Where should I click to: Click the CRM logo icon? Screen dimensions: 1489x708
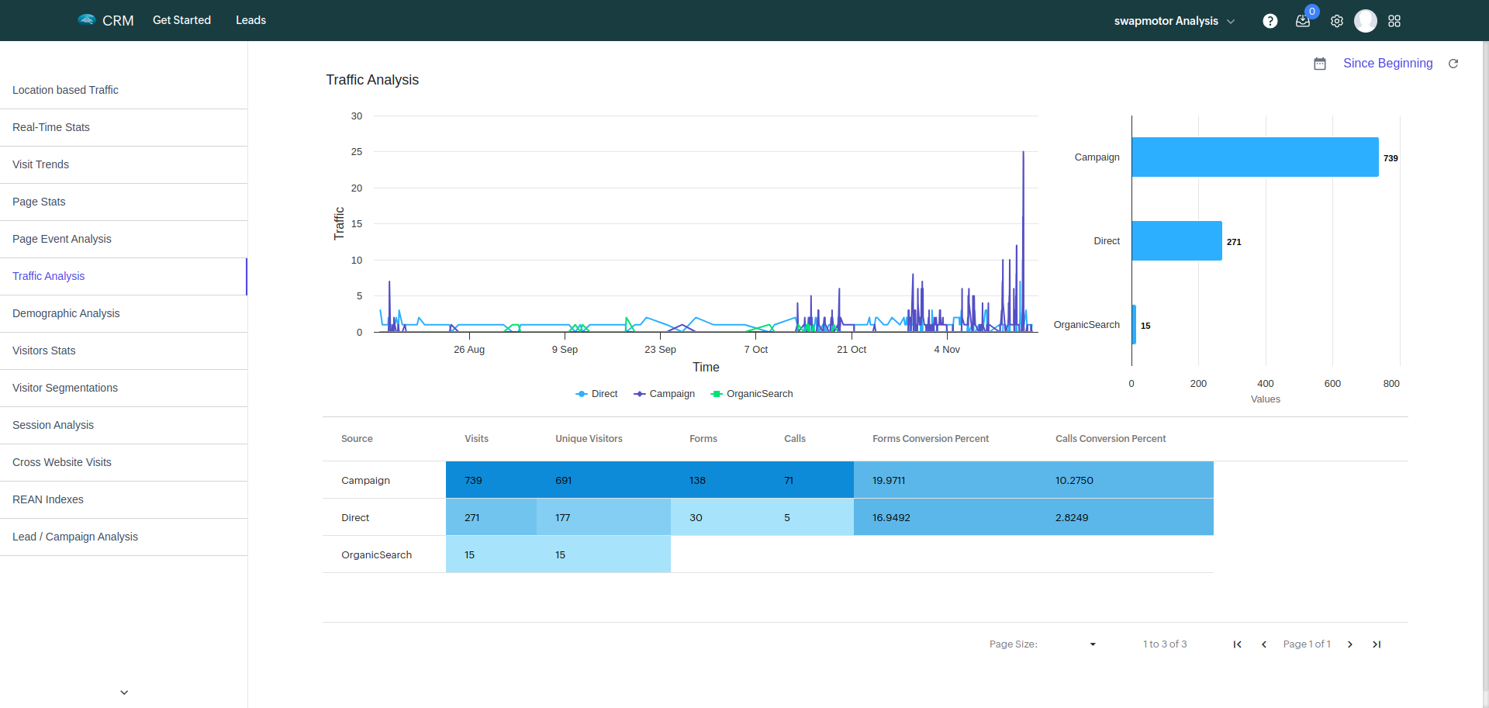pyautogui.click(x=86, y=19)
